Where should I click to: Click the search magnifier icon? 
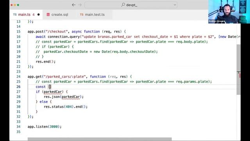coord(123,5)
